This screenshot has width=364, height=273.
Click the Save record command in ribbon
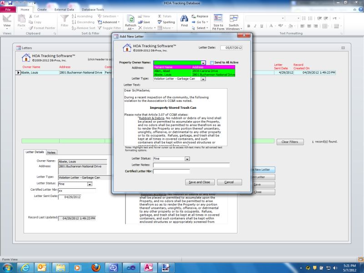click(144, 22)
